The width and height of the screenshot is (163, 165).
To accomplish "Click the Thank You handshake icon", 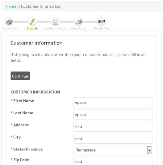I will [x=102, y=22].
